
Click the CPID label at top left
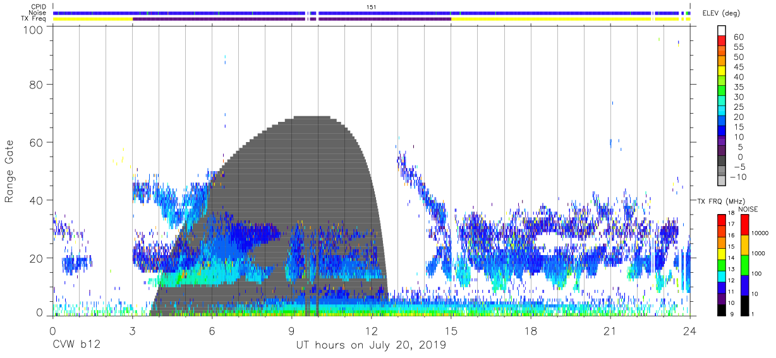(39, 7)
